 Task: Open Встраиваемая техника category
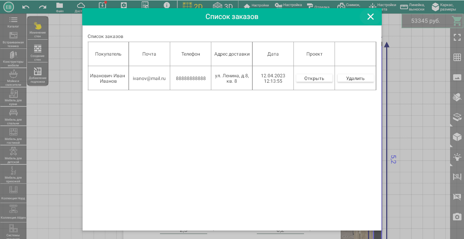pyautogui.click(x=13, y=39)
